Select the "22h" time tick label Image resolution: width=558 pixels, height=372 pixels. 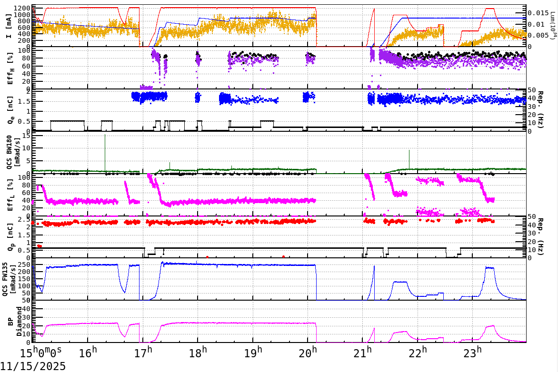[418, 352]
